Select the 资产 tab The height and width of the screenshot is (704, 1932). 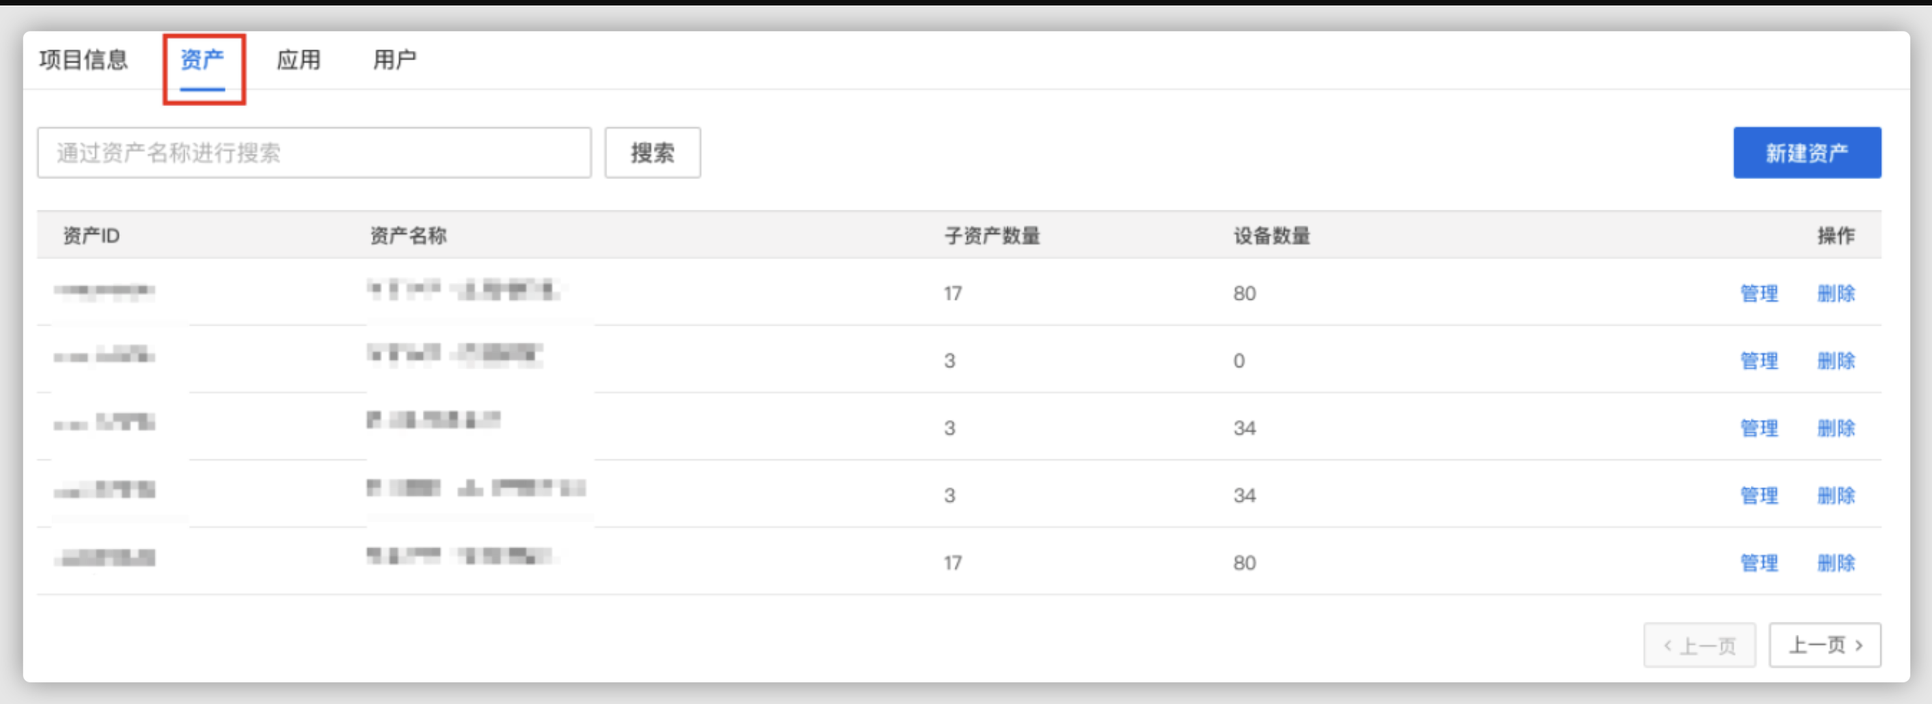click(x=202, y=59)
